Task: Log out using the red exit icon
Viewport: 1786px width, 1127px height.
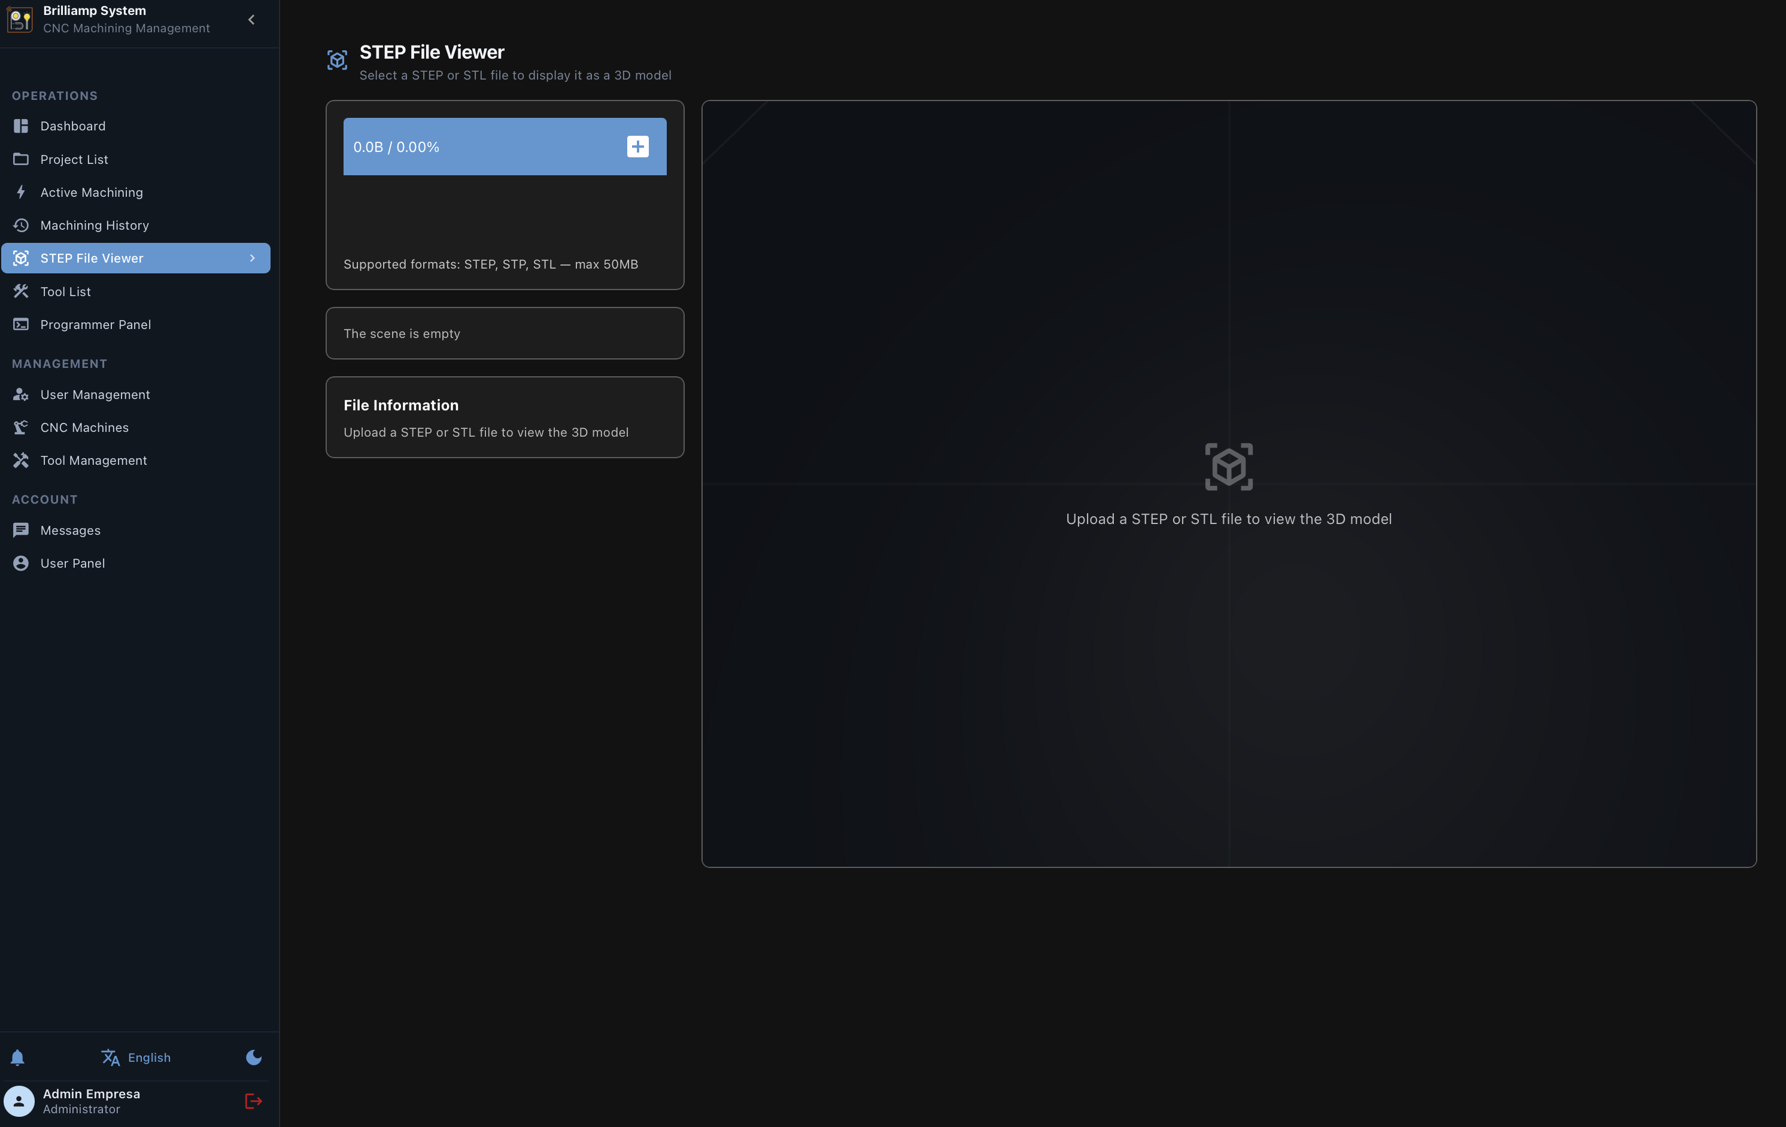Action: 254,1101
